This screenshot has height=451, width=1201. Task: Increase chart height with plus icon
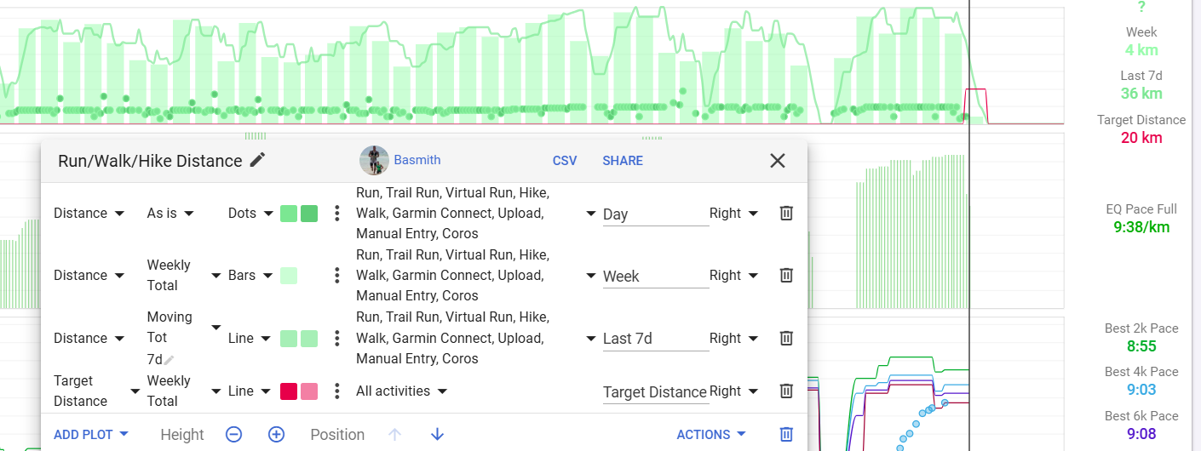276,434
